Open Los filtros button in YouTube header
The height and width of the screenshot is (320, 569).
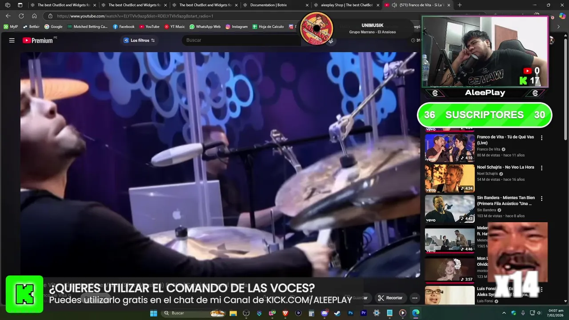pyautogui.click(x=139, y=40)
